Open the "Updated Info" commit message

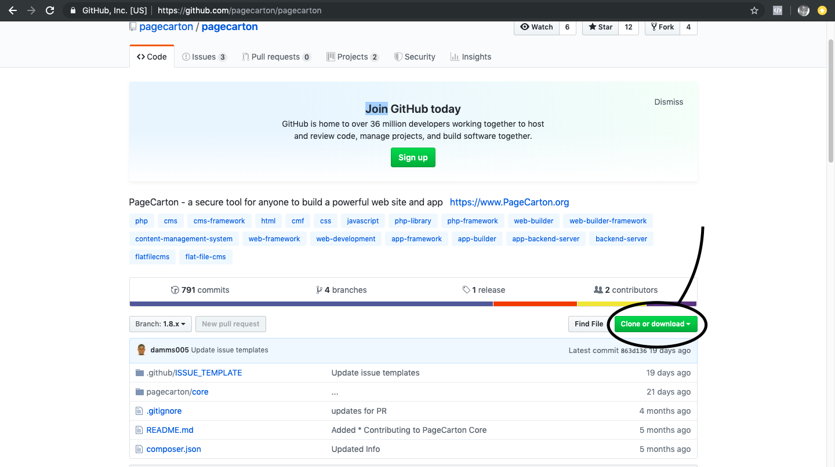pyautogui.click(x=355, y=449)
